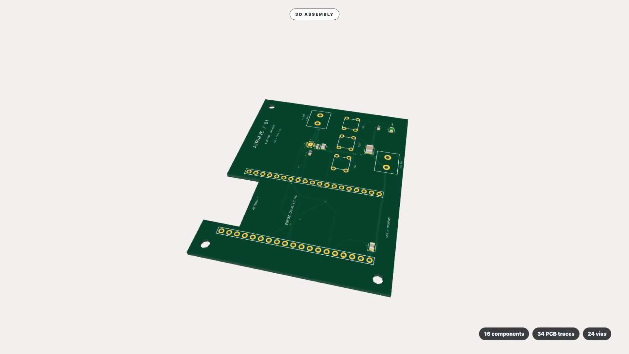Click the 34 PCB traces badge
The height and width of the screenshot is (354, 629).
[x=556, y=334]
